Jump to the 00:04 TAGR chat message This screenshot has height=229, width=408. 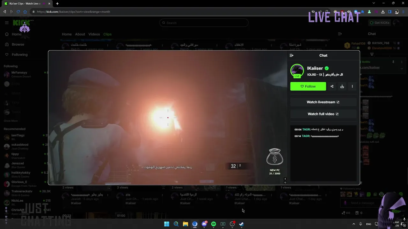(319, 129)
